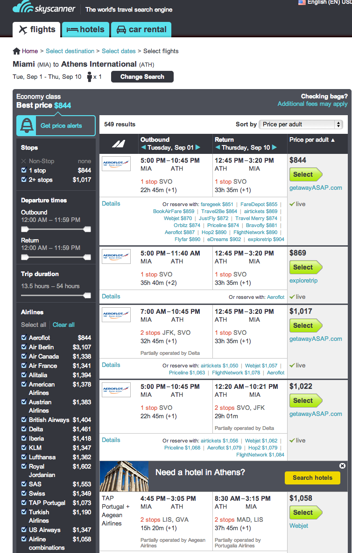Open the Orbitz $874 reserve link
This screenshot has width=352, height=553.
click(187, 225)
